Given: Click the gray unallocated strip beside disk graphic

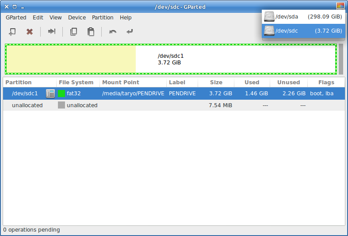Looking at the screenshot, I should pos(341,59).
